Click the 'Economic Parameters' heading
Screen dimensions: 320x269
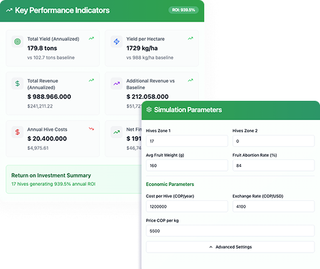170,185
